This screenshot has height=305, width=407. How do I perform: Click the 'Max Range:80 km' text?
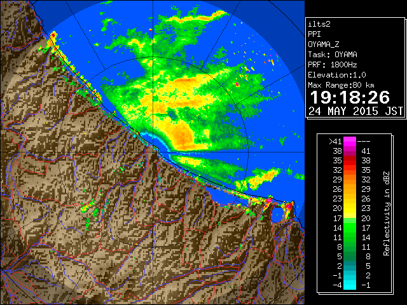(x=341, y=85)
